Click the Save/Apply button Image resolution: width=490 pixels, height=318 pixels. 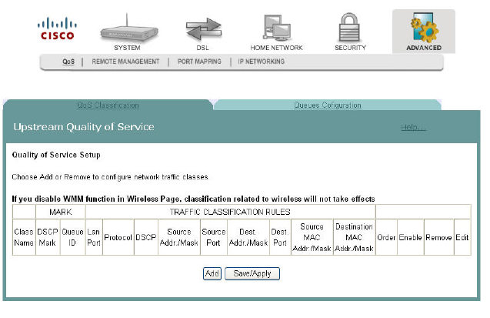[x=252, y=273]
